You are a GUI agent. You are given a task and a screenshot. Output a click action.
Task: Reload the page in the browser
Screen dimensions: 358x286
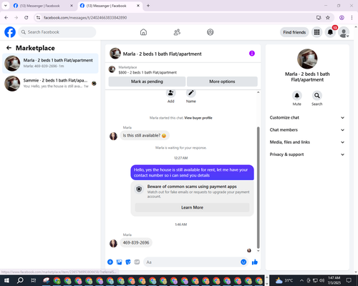[x=26, y=18]
